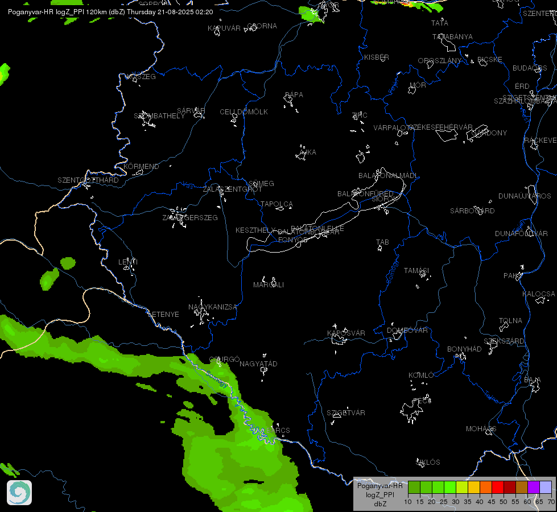Click the TAMÁSI town label
Screen dimensions: 557x512
(416, 271)
